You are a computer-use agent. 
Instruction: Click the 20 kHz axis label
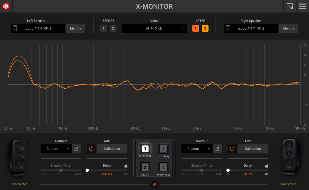point(300,128)
